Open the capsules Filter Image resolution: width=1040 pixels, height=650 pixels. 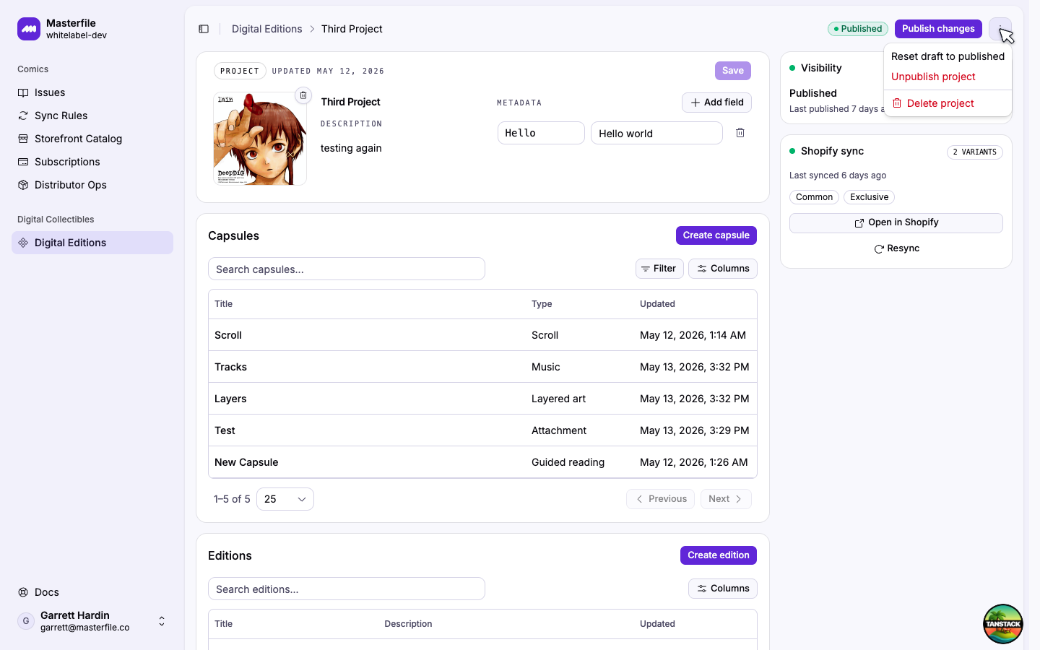pos(659,269)
